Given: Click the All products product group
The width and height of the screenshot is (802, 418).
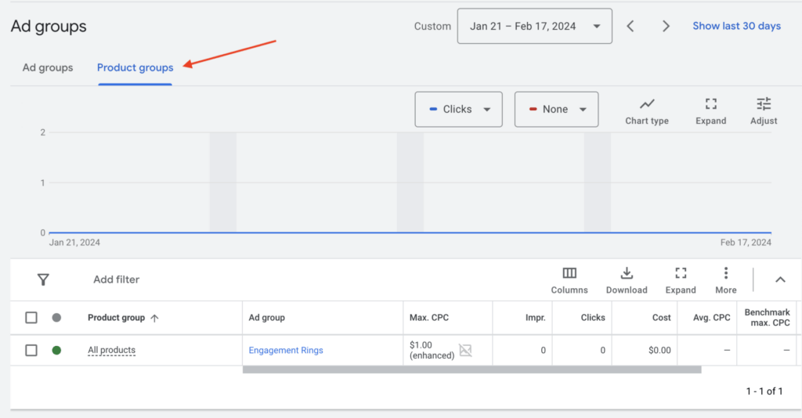Looking at the screenshot, I should [111, 350].
